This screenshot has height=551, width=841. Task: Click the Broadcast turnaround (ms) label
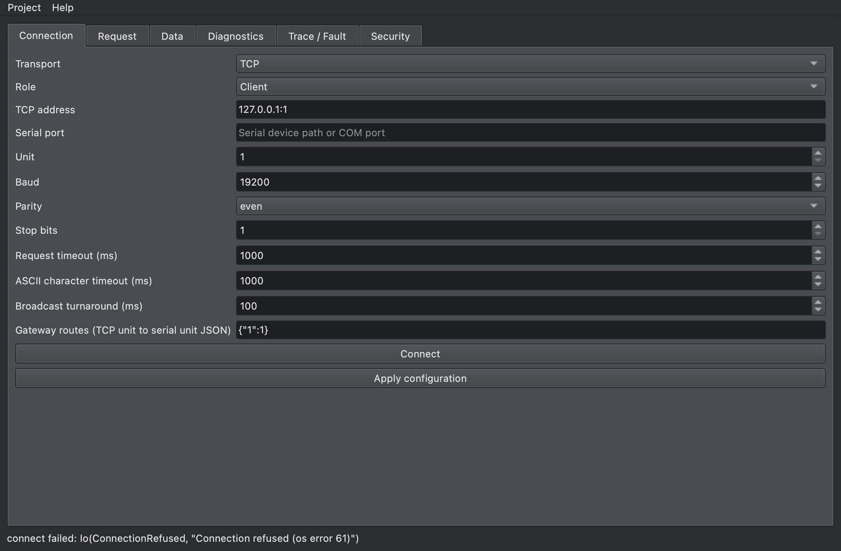pos(79,306)
